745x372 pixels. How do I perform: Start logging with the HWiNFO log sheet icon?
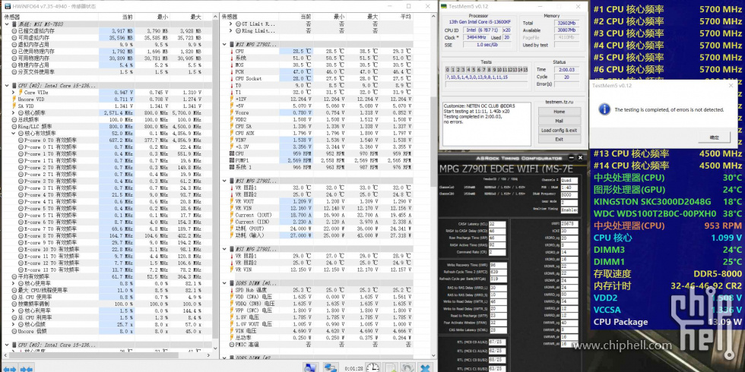click(x=391, y=367)
